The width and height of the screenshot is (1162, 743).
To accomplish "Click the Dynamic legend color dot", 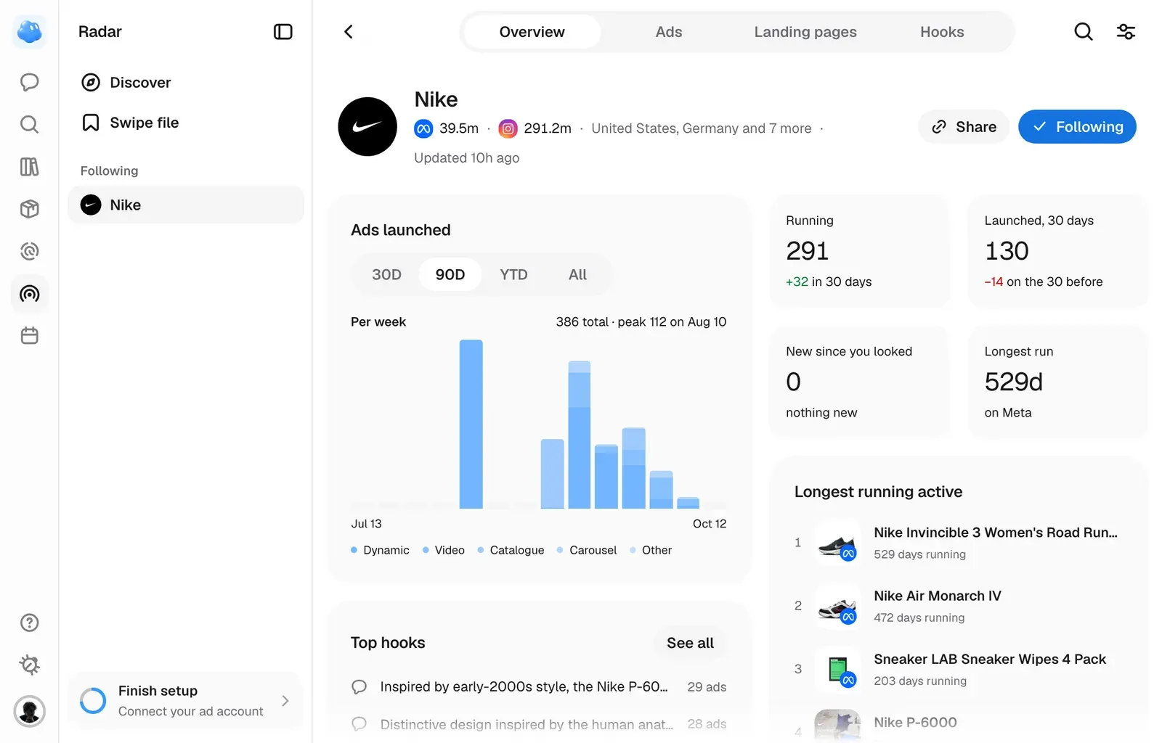I will tap(354, 550).
